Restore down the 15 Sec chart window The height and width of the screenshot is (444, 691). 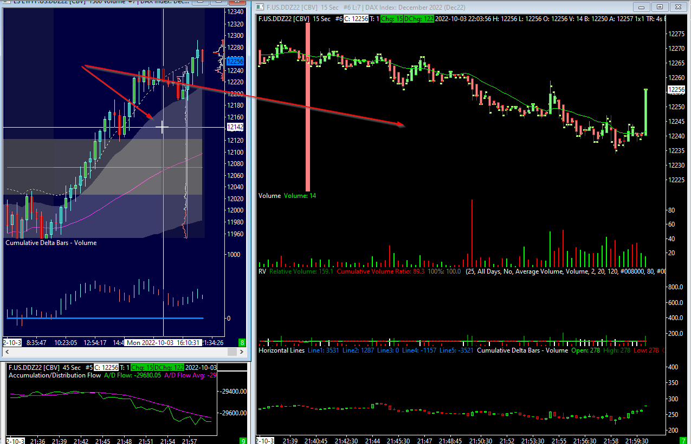[660, 7]
